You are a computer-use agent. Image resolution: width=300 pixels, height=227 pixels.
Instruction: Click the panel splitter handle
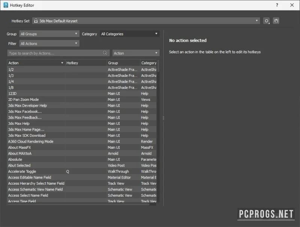[163, 118]
